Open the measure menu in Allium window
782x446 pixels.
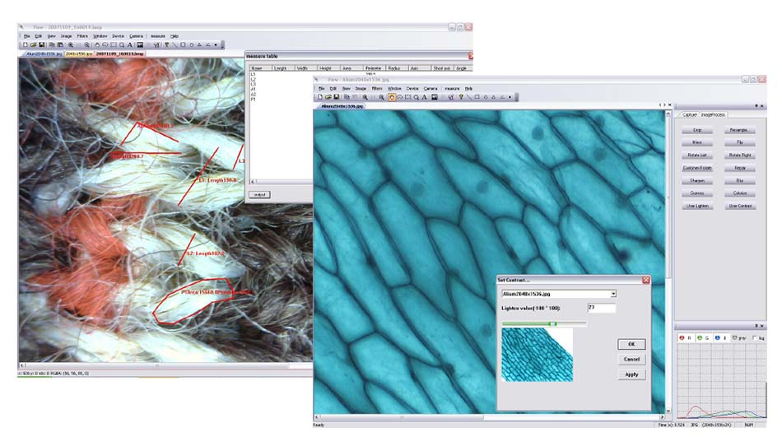tap(452, 88)
